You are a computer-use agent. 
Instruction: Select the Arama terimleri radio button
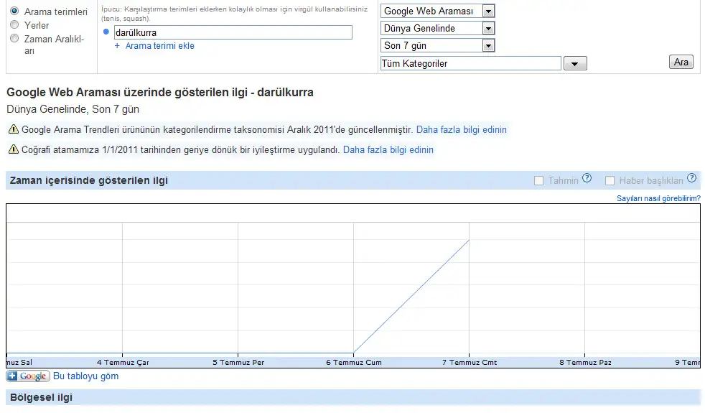[14, 11]
